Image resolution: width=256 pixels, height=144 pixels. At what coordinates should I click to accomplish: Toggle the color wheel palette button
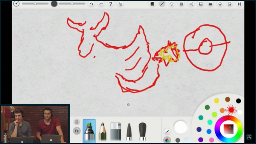[x=167, y=140]
